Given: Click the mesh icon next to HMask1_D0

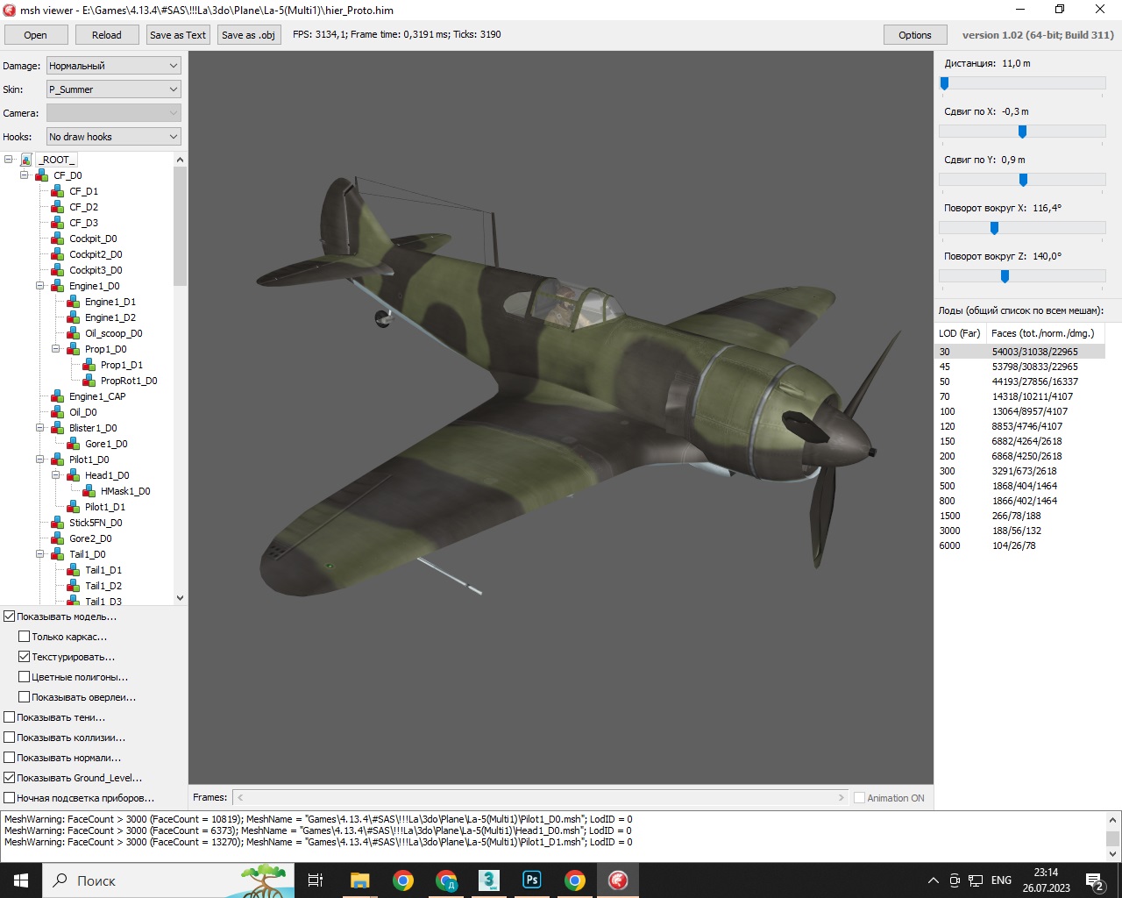Looking at the screenshot, I should click(x=89, y=491).
